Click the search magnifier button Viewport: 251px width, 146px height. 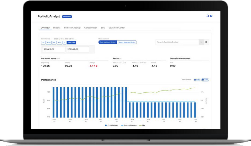[x=206, y=42]
